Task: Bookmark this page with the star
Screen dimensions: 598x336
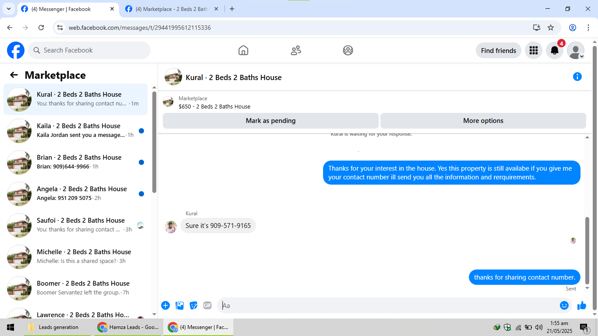Action: point(551,28)
